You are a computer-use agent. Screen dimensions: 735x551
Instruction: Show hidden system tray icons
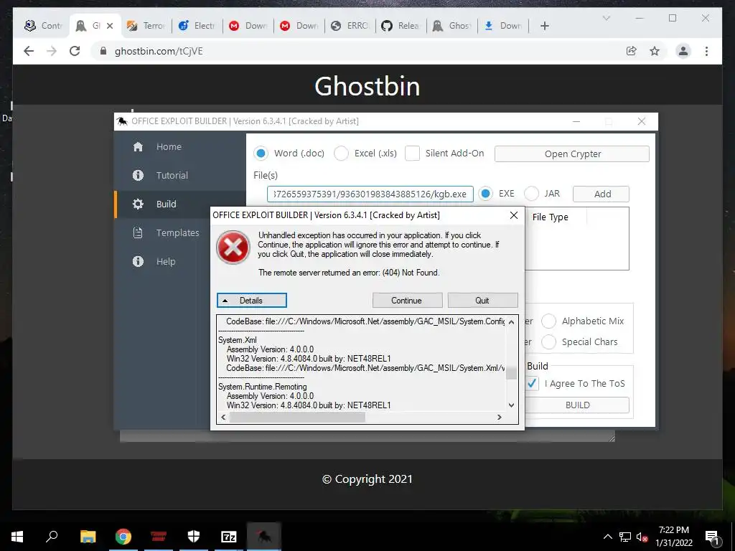607,537
